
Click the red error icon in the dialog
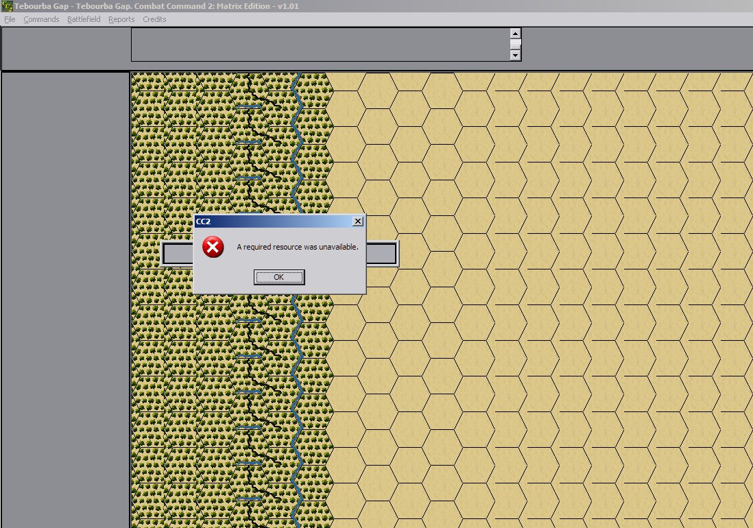[x=213, y=247]
